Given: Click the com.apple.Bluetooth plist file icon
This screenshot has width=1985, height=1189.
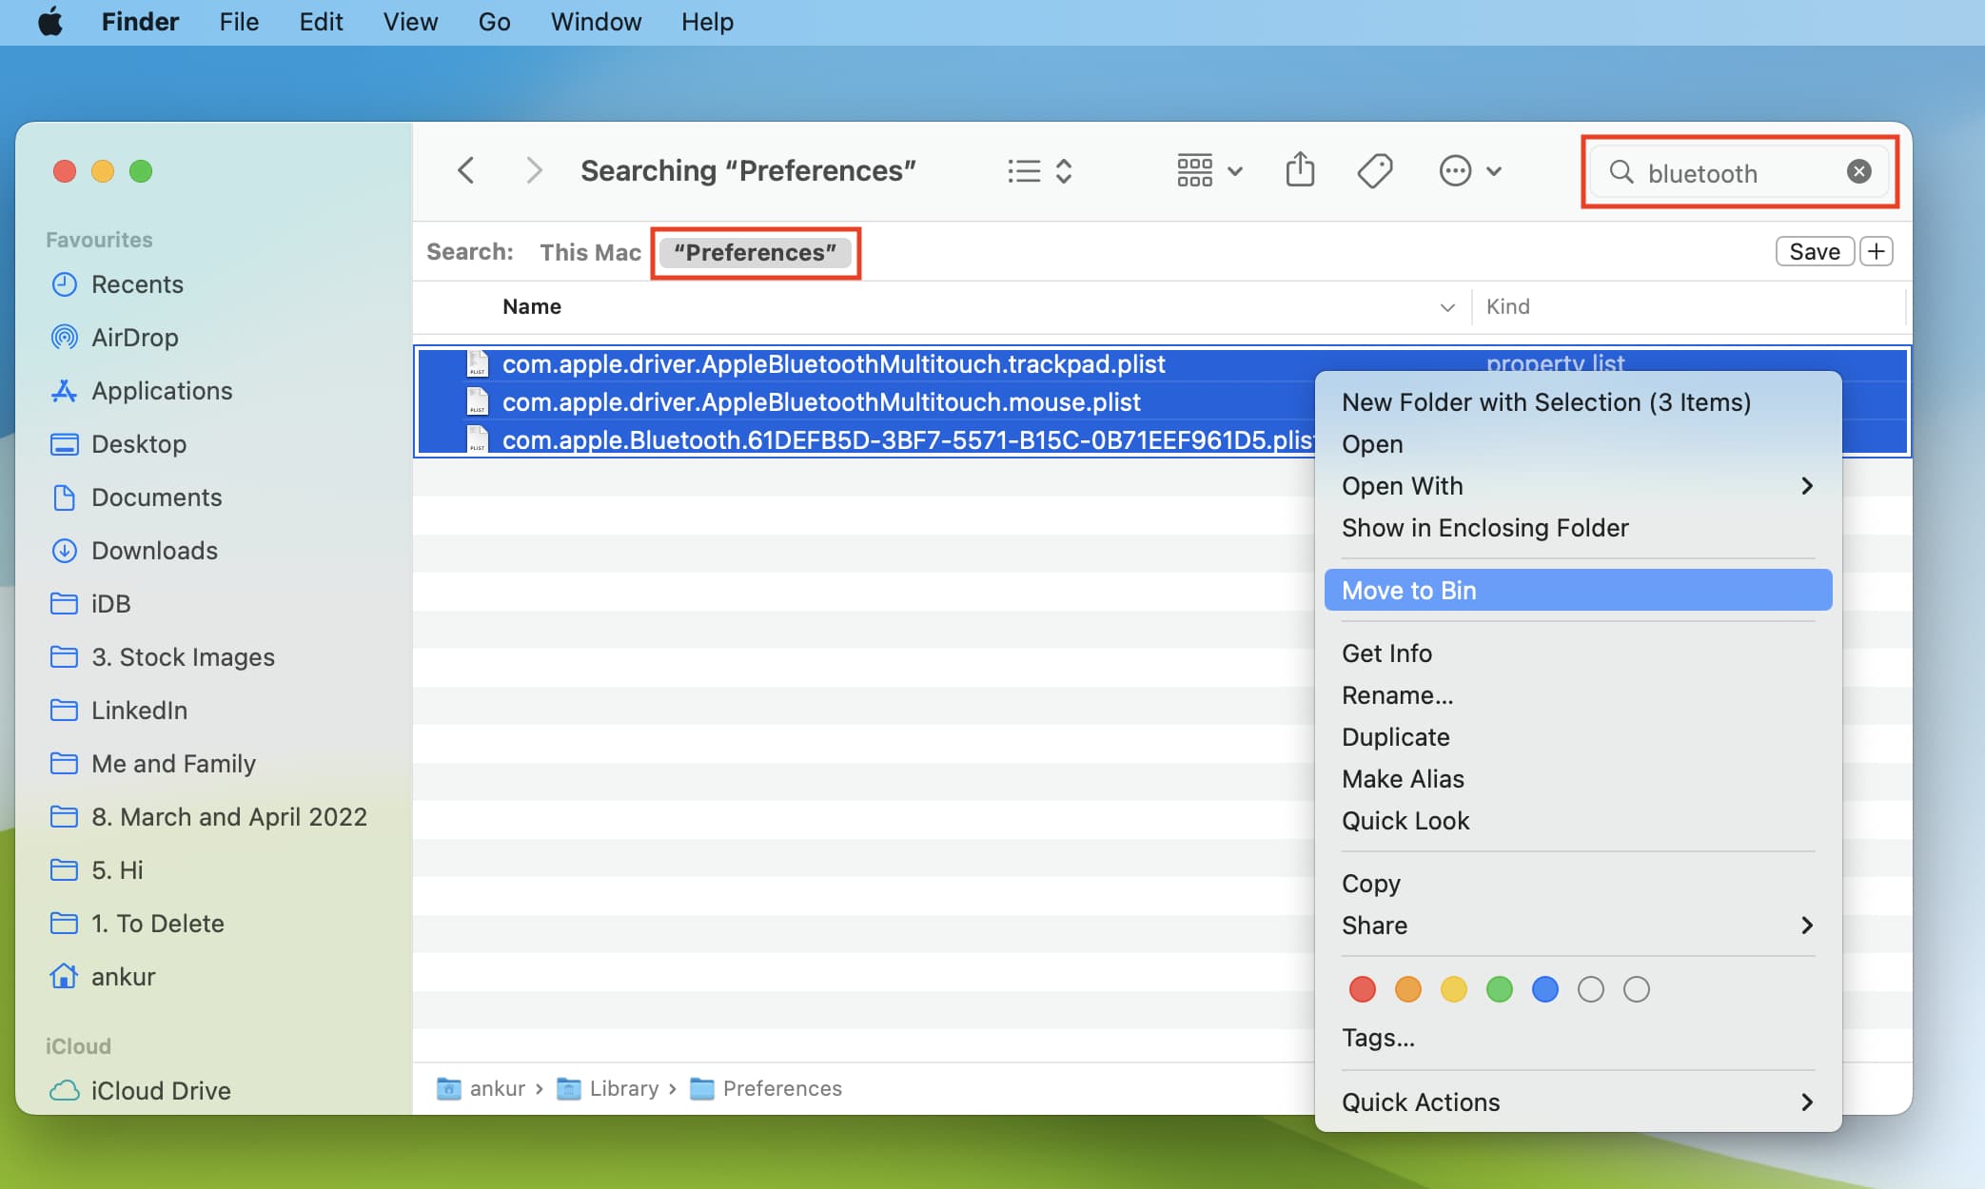Looking at the screenshot, I should (x=478, y=439).
